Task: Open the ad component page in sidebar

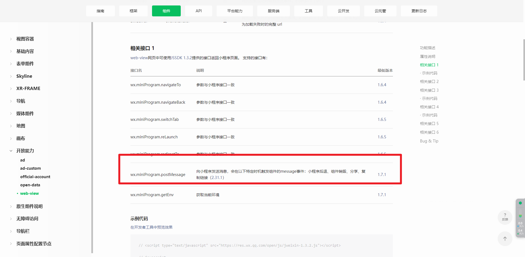Action: click(22, 160)
